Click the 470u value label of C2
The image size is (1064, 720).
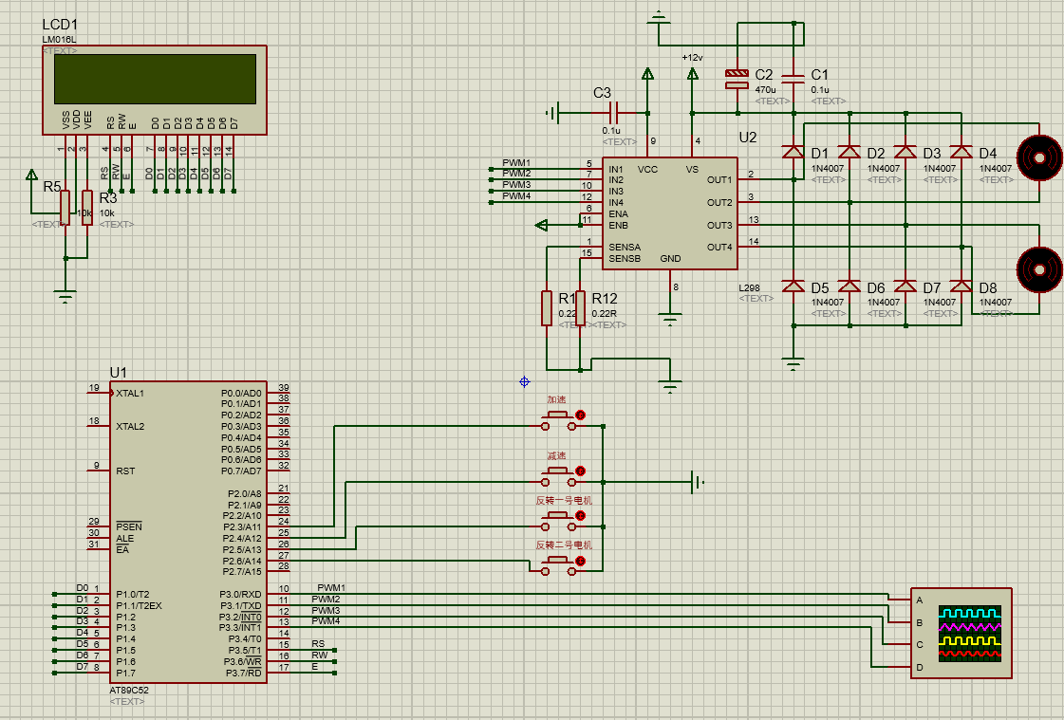[765, 89]
